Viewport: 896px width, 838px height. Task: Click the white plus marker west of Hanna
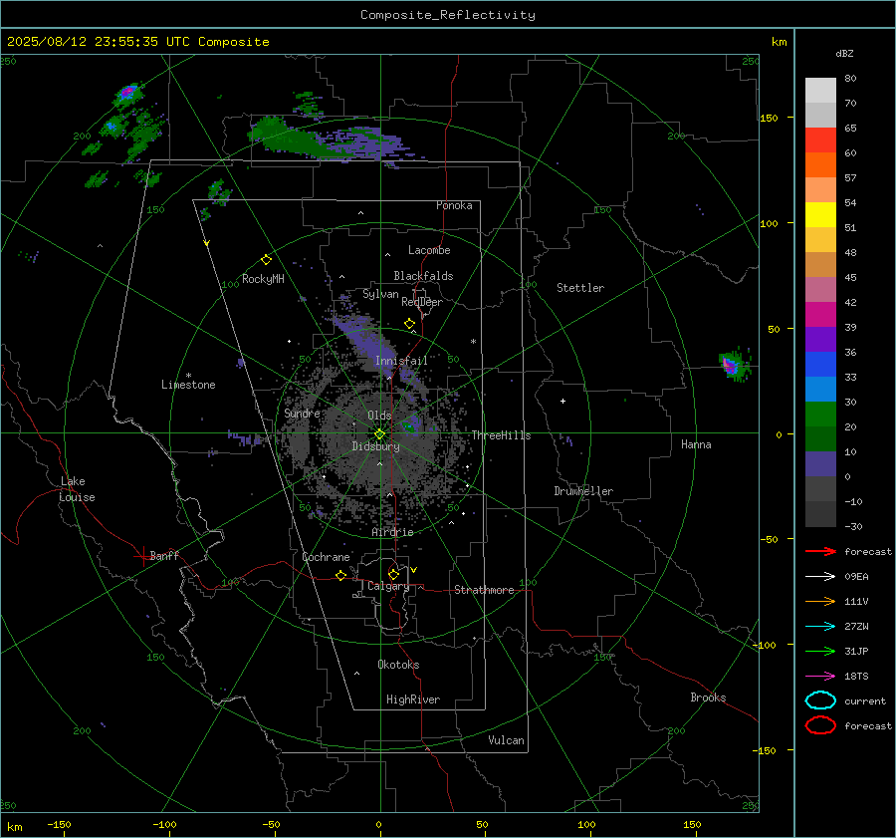coord(562,401)
